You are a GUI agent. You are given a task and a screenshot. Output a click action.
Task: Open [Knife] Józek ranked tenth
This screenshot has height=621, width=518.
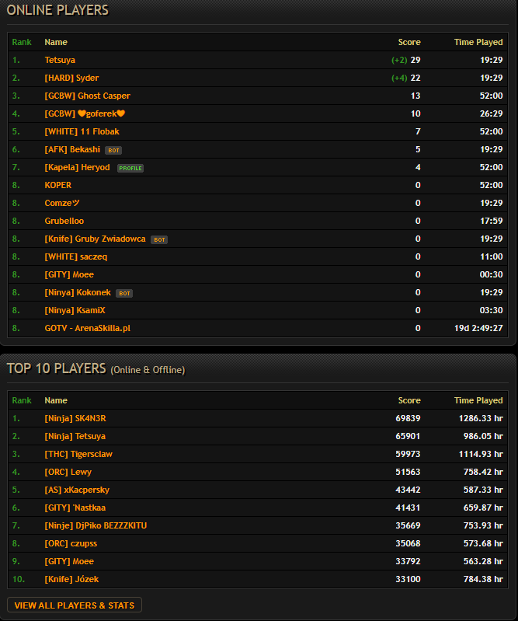tap(71, 579)
